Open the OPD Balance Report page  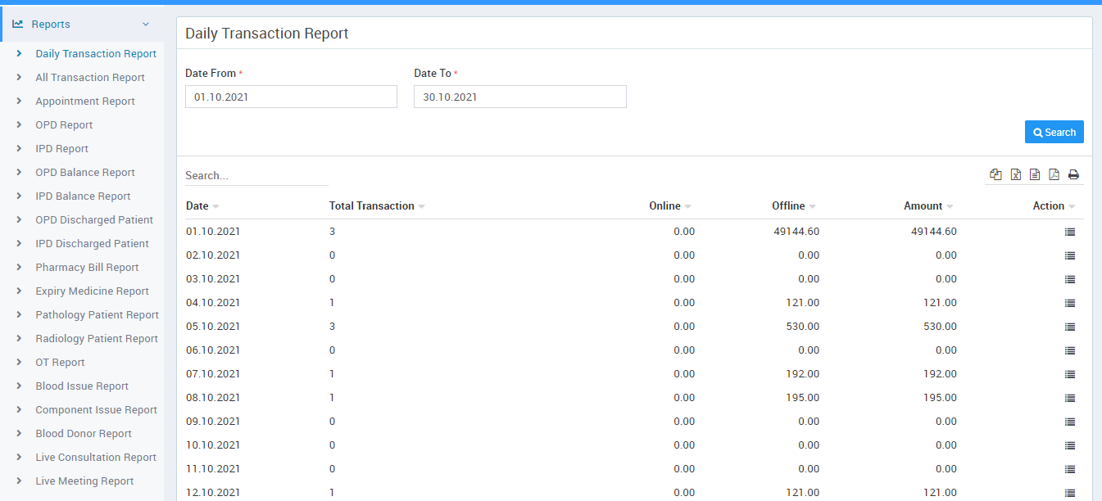click(x=85, y=173)
